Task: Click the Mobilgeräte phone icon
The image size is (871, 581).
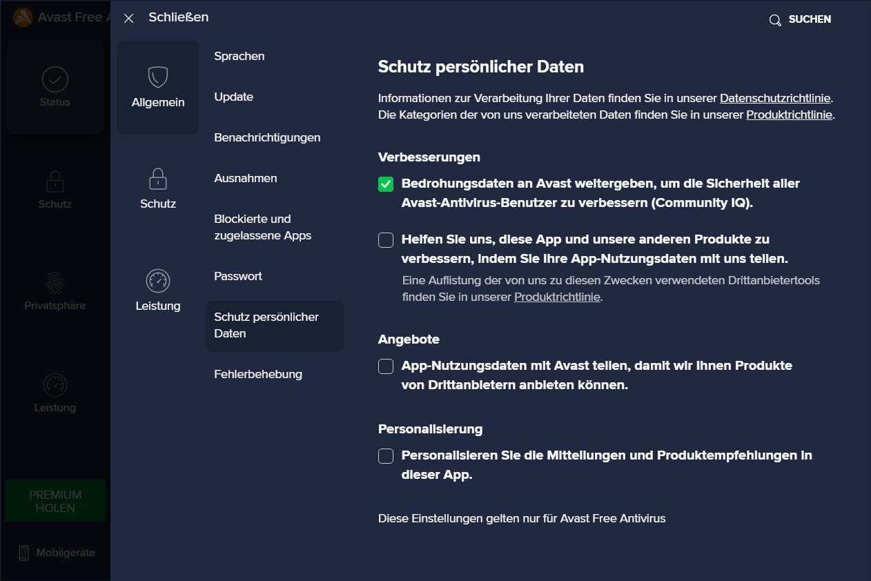Action: point(24,553)
